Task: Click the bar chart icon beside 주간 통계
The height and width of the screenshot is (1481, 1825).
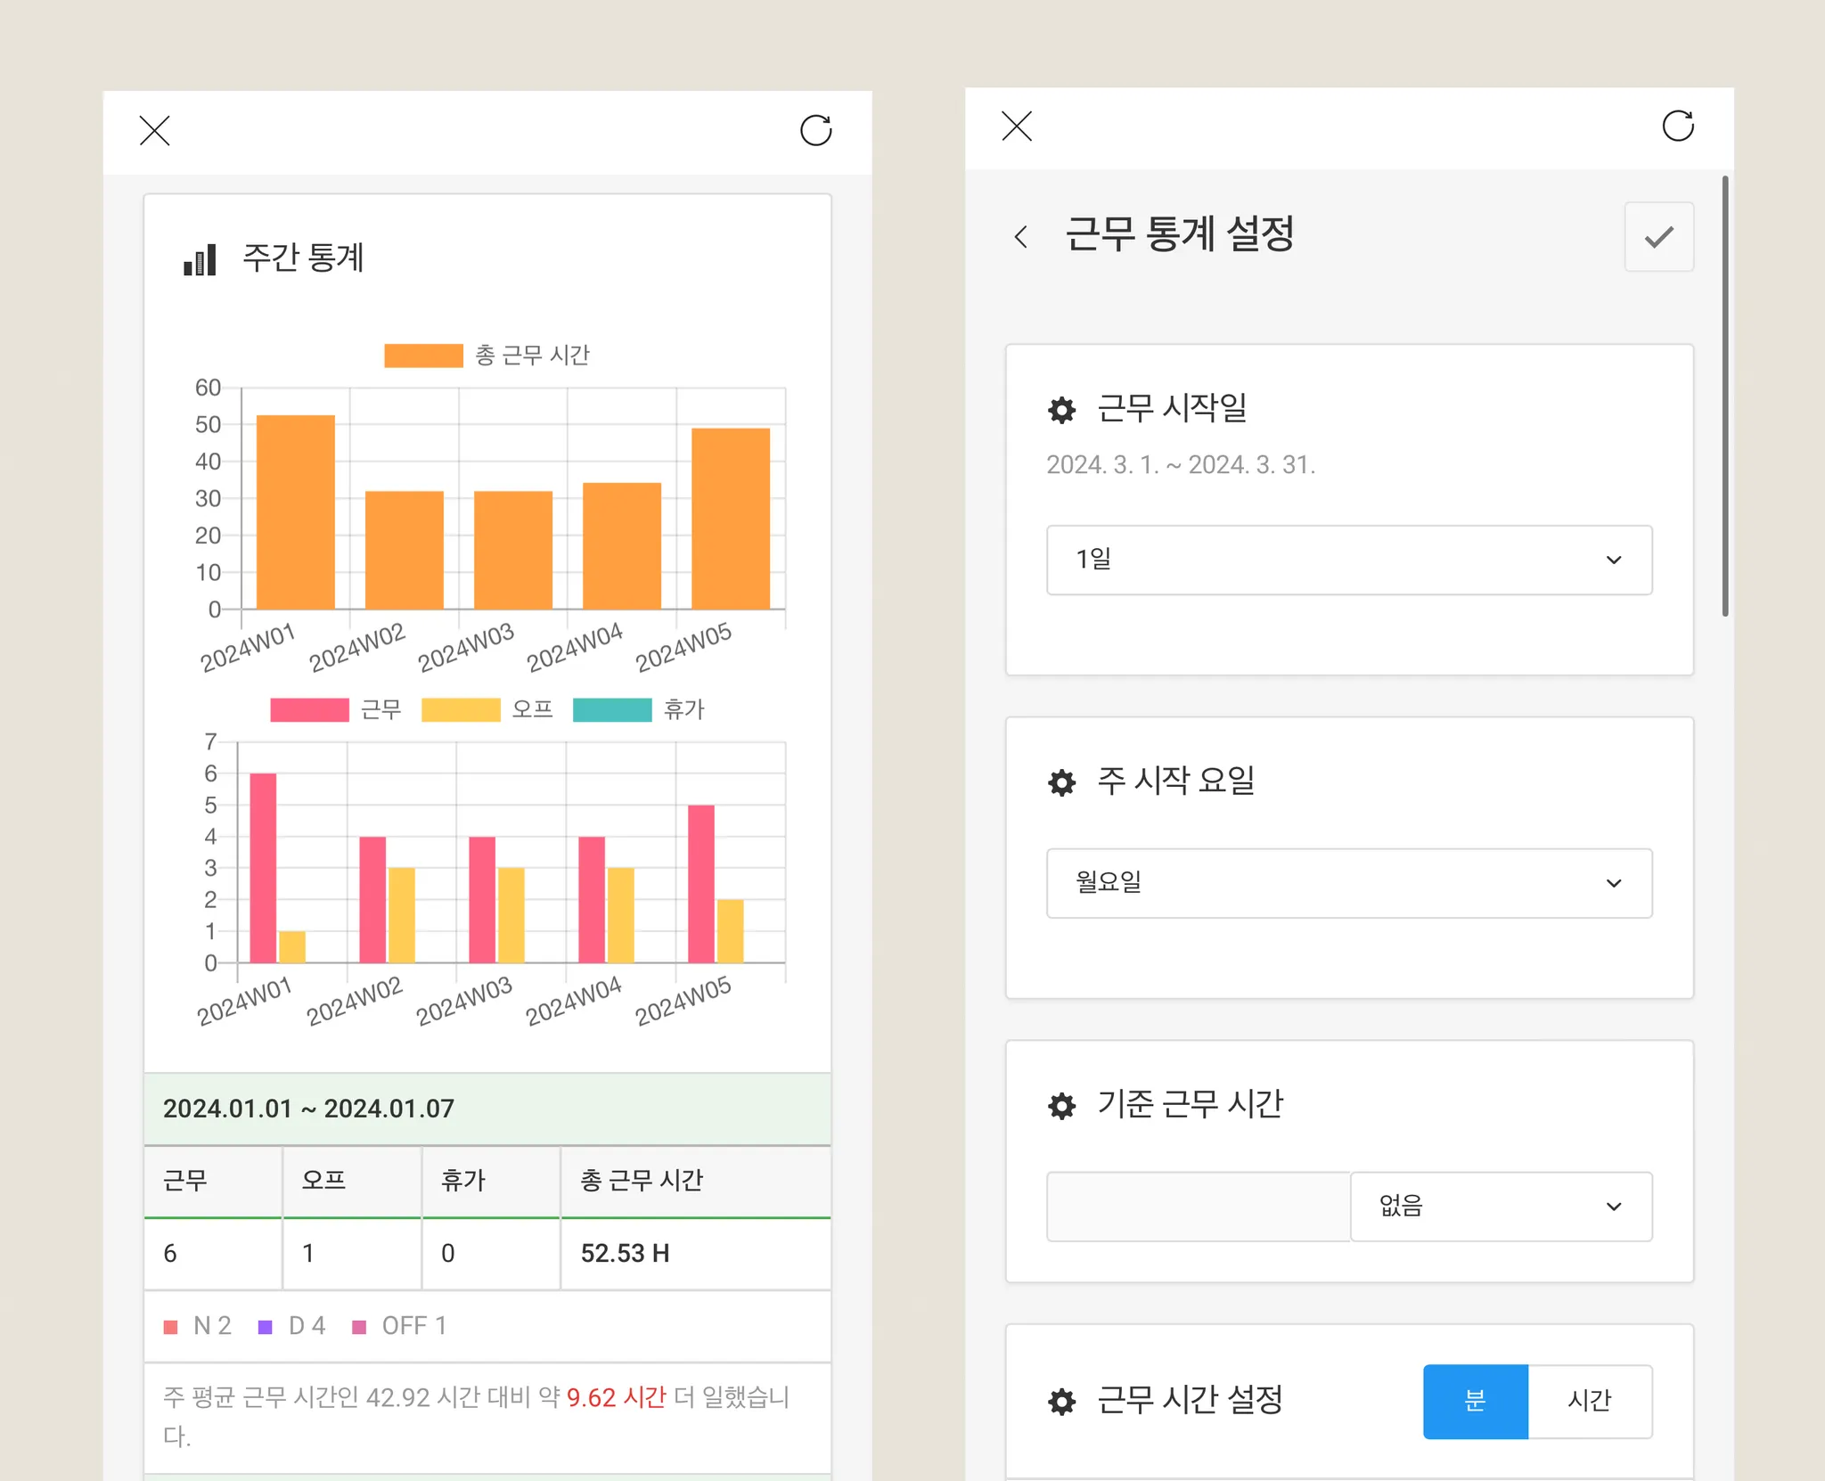Action: [x=200, y=259]
